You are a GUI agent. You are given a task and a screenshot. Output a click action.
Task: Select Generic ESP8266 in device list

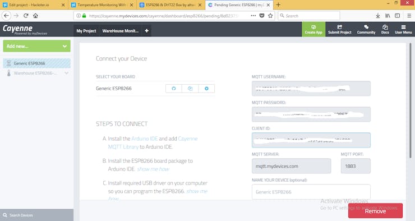tap(37, 63)
